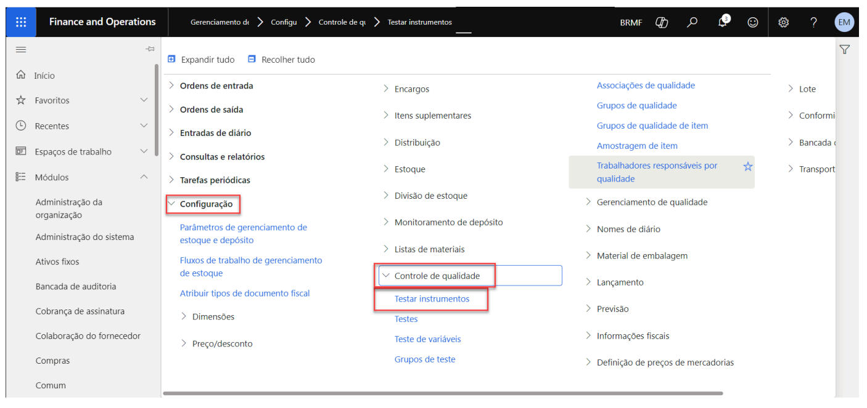Click the Copilot icon in header
This screenshot has height=408, width=867.
[662, 22]
